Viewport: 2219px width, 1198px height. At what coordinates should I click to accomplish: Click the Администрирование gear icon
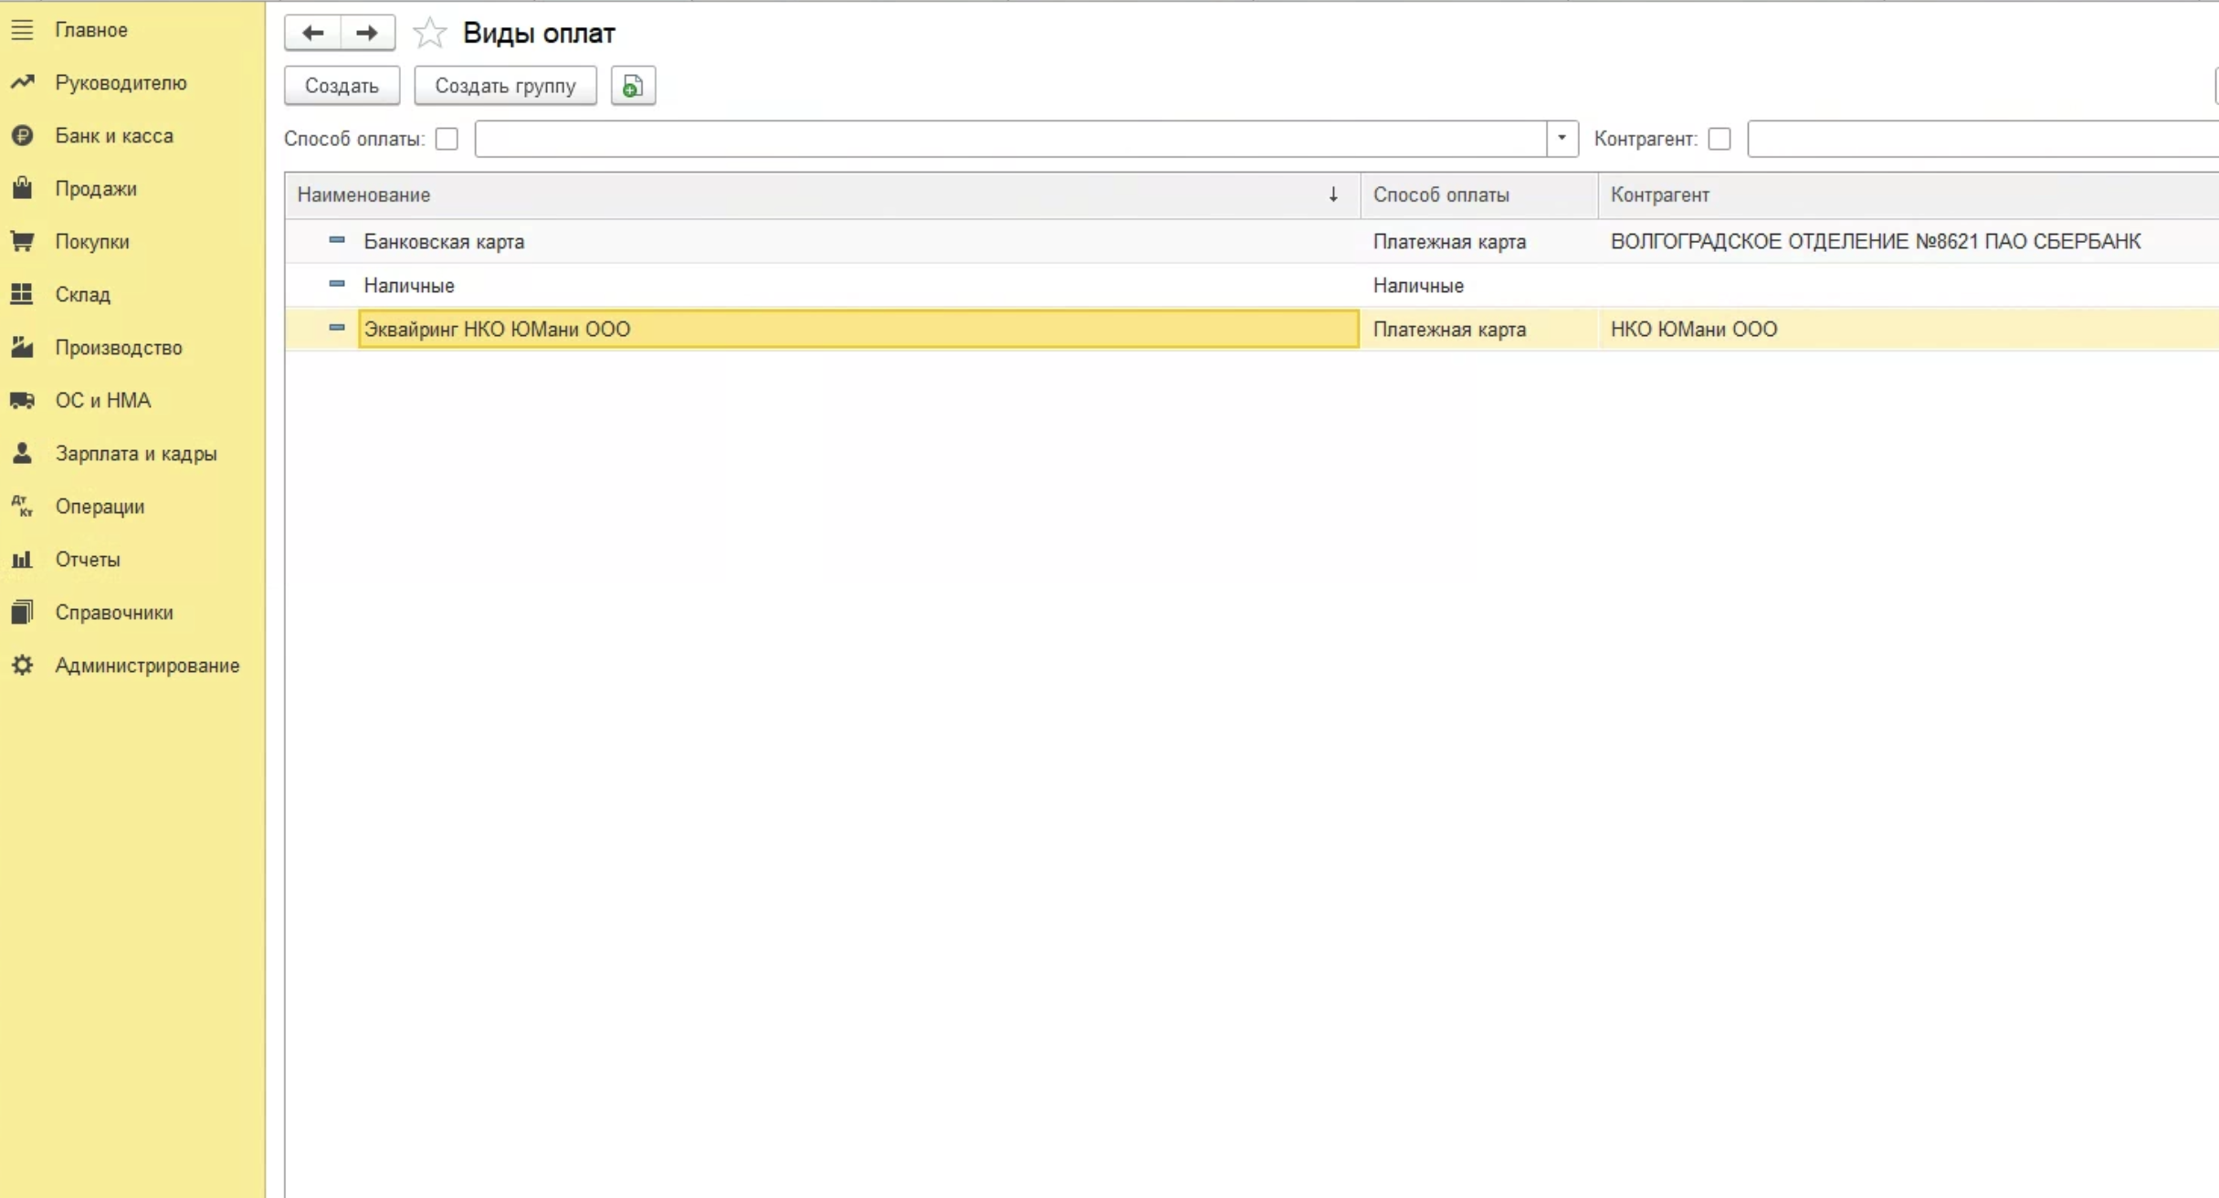[22, 666]
